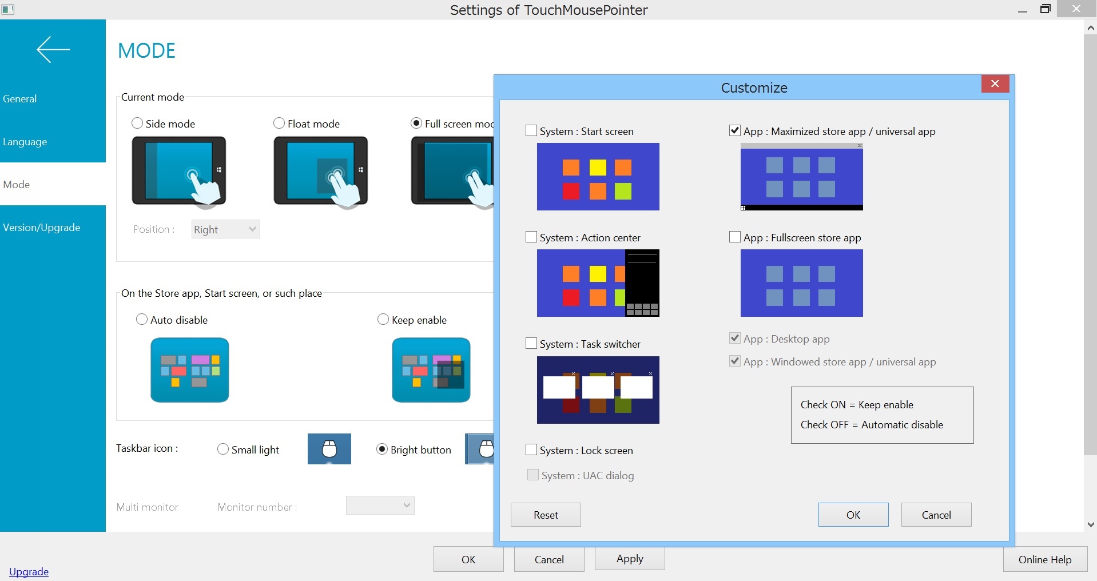Switch to the Version/Upgrade tab
The width and height of the screenshot is (1097, 581).
click(x=42, y=228)
